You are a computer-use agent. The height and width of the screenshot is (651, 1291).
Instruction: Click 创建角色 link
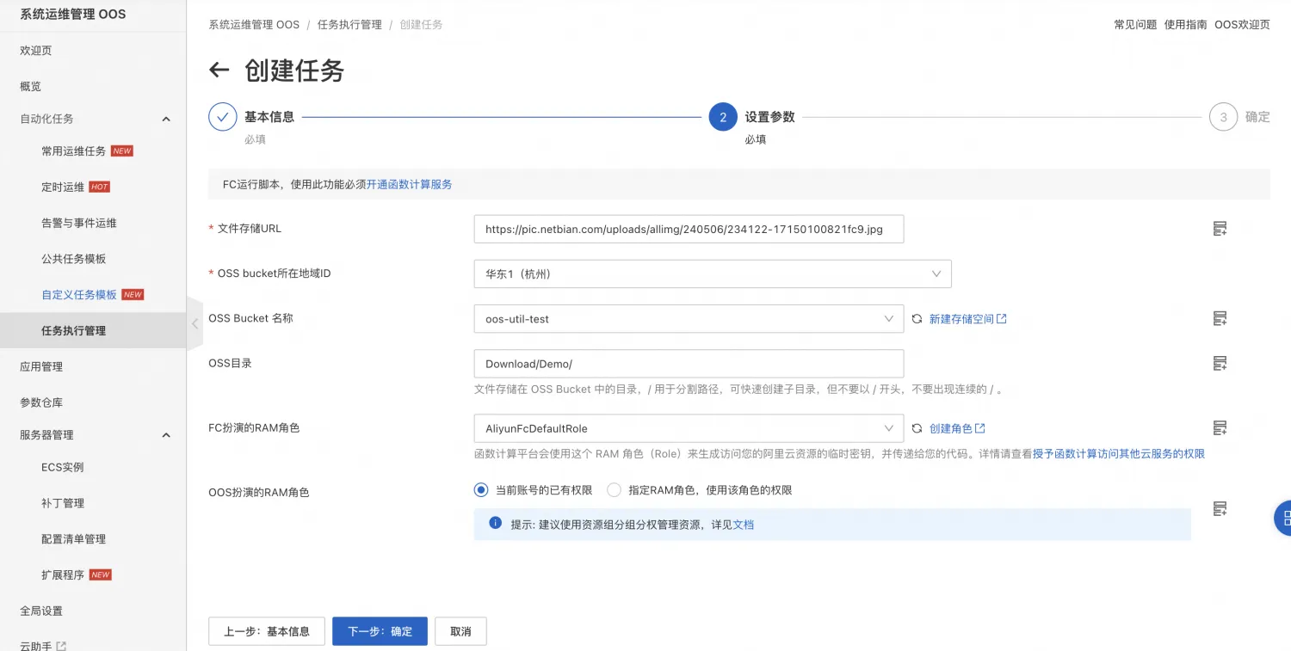point(957,428)
